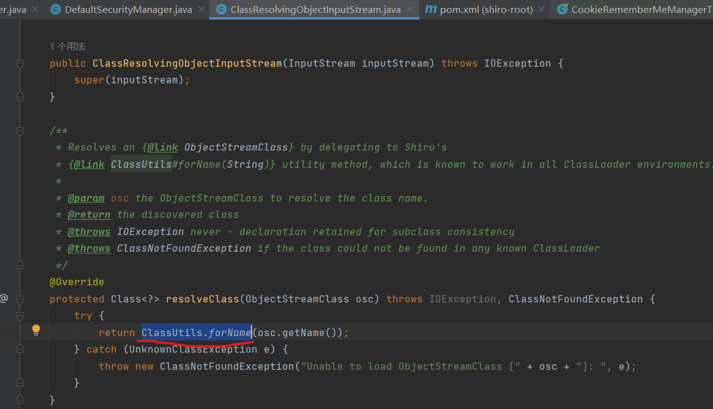Click the CookieRememberMeManager tab's class icon
The height and width of the screenshot is (409, 713).
(561, 9)
